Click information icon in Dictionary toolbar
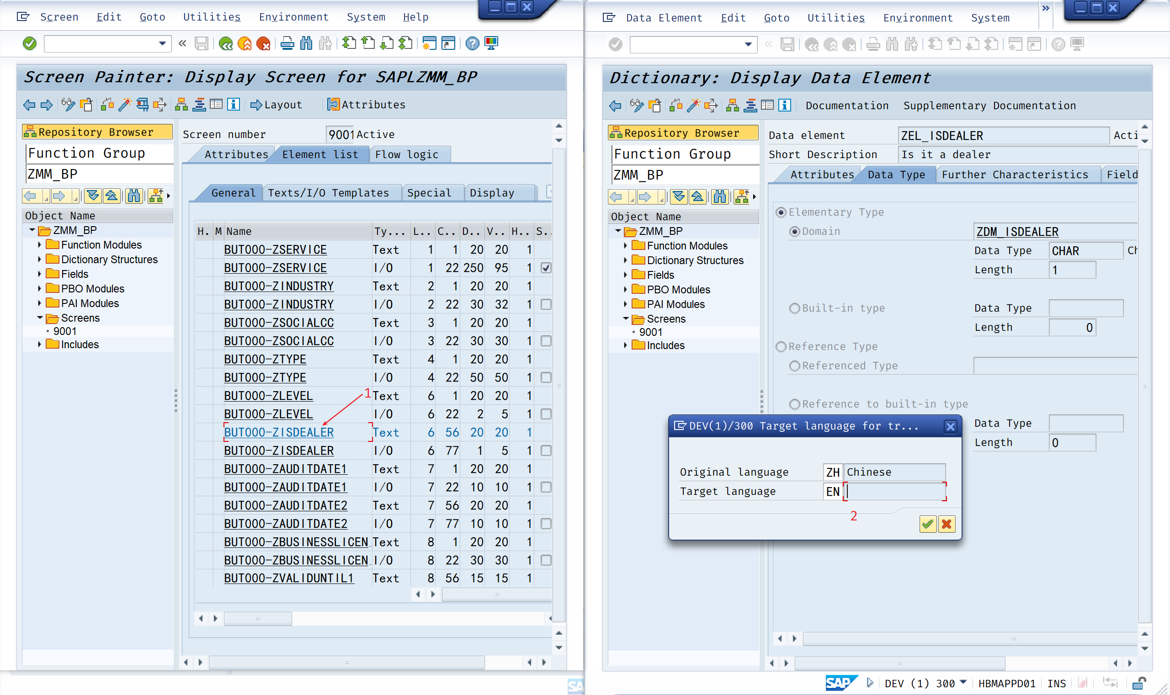This screenshot has height=695, width=1170. pyautogui.click(x=785, y=106)
